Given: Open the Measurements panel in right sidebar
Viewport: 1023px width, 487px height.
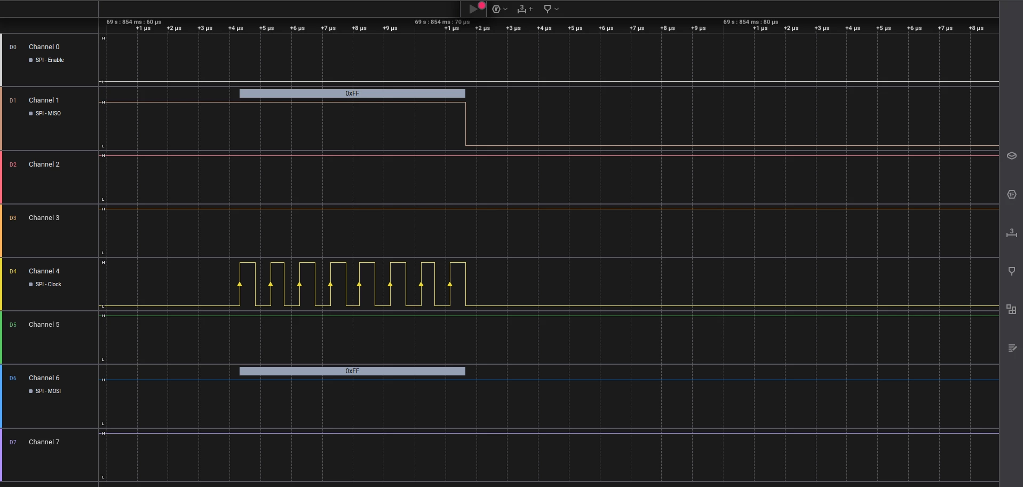Looking at the screenshot, I should pos(1011,233).
